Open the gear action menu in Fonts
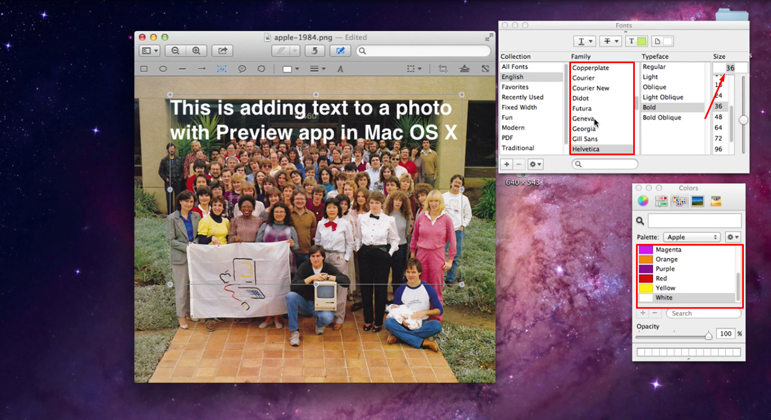This screenshot has height=420, width=771. click(x=535, y=164)
